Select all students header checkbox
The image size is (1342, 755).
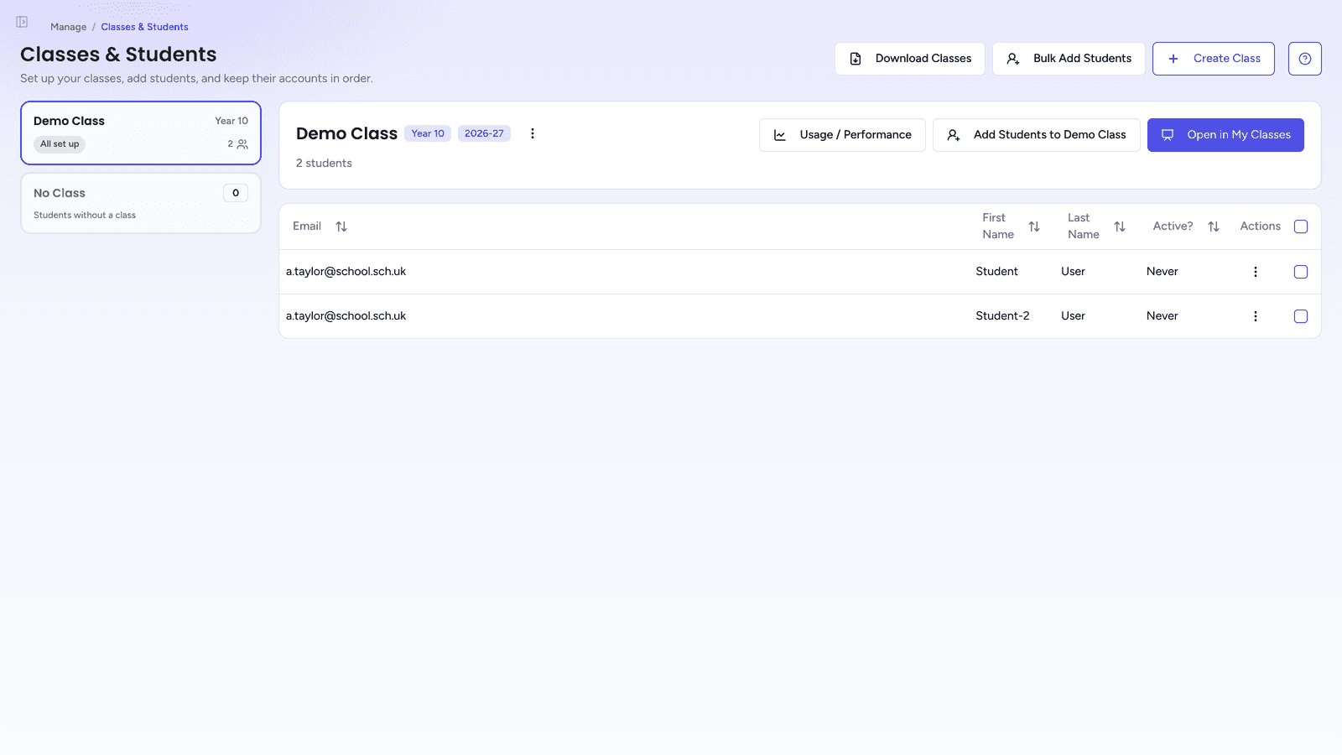tap(1301, 226)
